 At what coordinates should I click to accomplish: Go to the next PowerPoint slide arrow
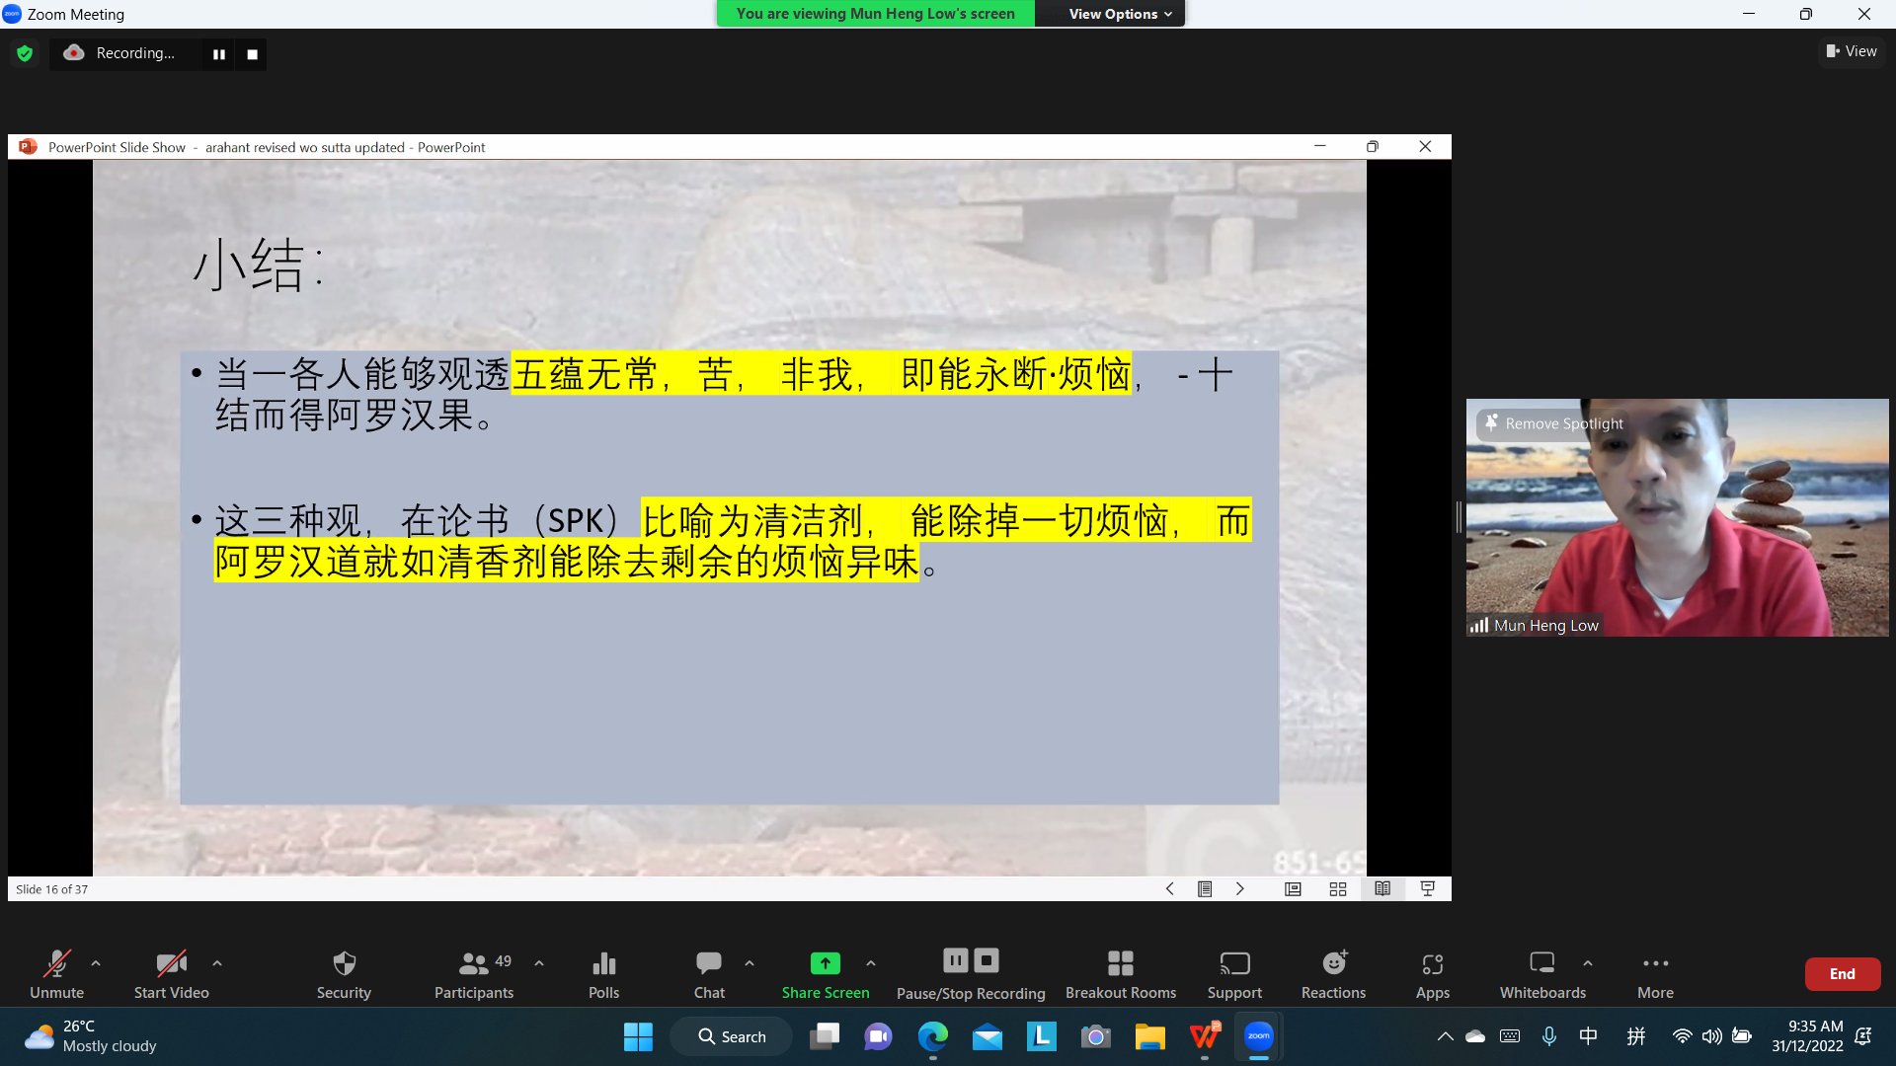[x=1240, y=889]
